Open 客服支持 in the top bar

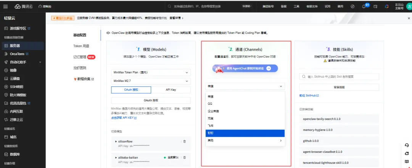(x=312, y=6)
